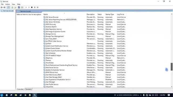Open the Start menu from the taskbar

[2, 95]
